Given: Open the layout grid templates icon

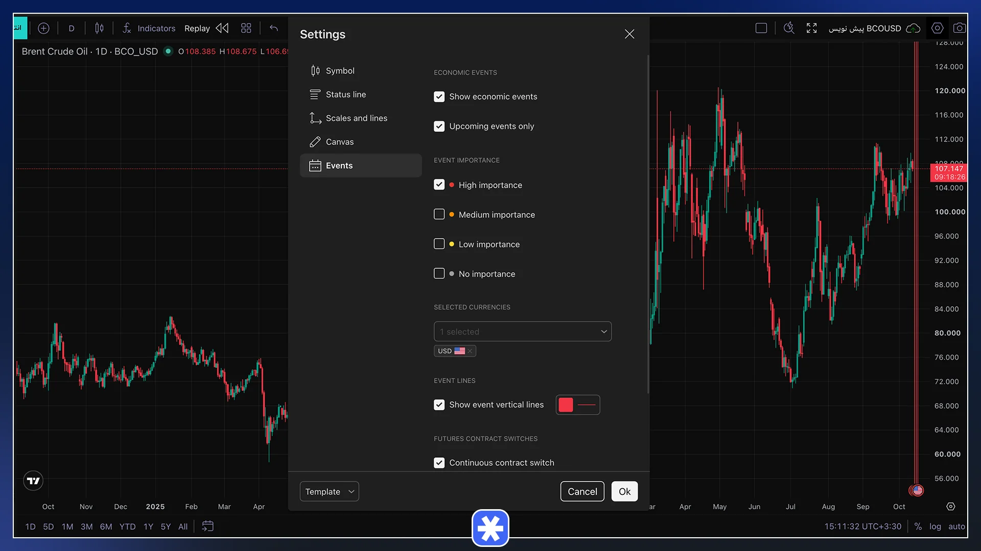Looking at the screenshot, I should [x=246, y=28].
